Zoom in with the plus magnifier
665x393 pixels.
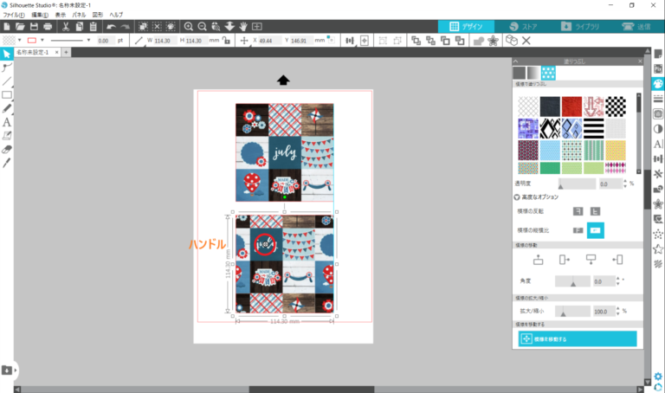tap(188, 26)
